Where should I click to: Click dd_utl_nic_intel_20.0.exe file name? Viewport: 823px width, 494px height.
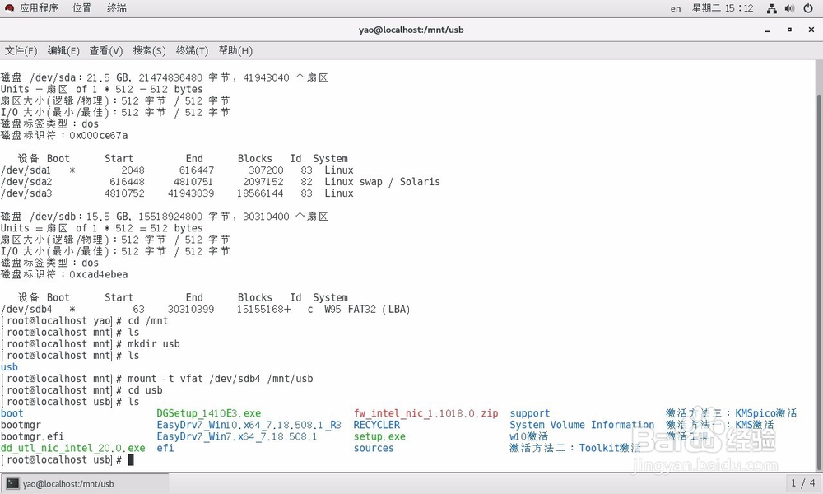click(73, 448)
